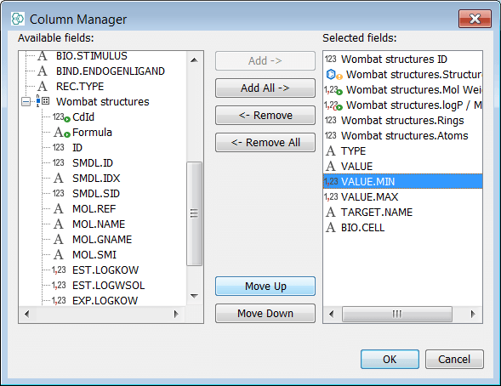501x386 pixels.
Task: Collapse the Wombat structures tree node
Action: click(x=26, y=102)
